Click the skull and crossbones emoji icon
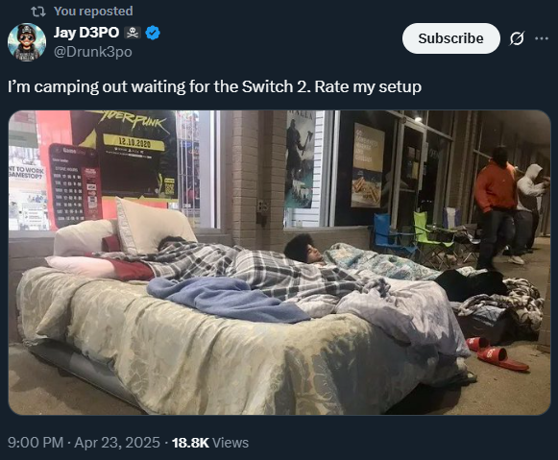The width and height of the screenshot is (558, 460). (x=133, y=33)
